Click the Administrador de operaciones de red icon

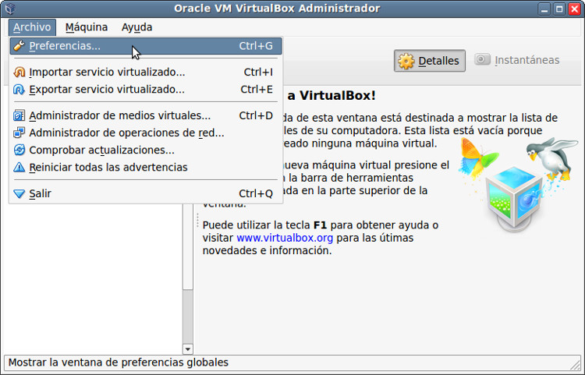pyautogui.click(x=19, y=133)
